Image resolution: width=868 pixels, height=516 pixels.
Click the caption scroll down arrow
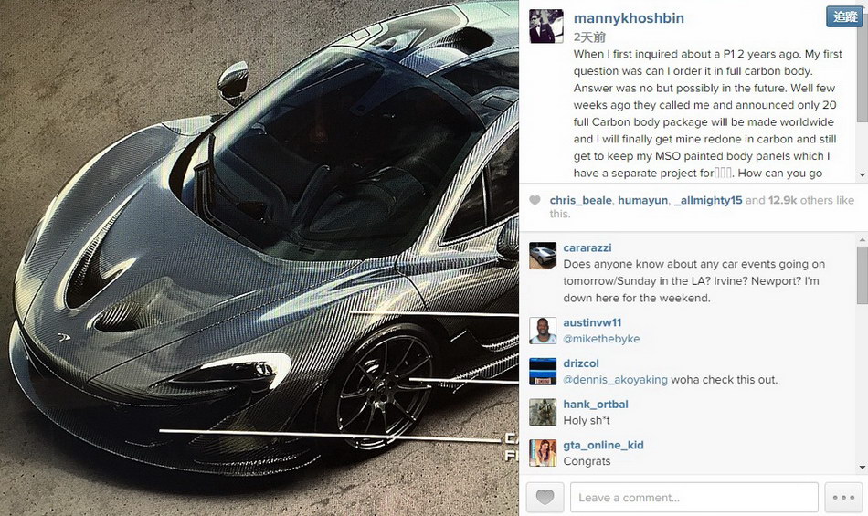point(863,174)
